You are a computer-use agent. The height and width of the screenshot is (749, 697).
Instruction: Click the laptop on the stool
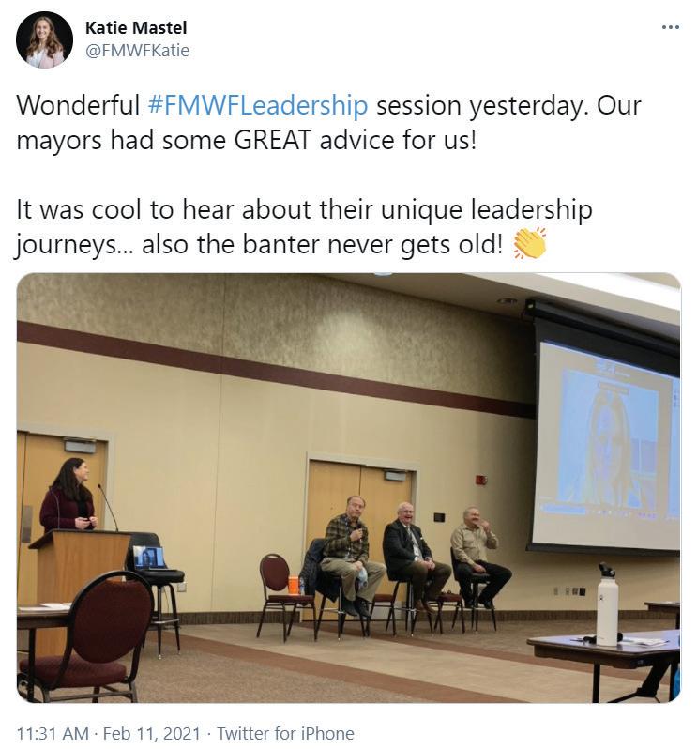149,558
